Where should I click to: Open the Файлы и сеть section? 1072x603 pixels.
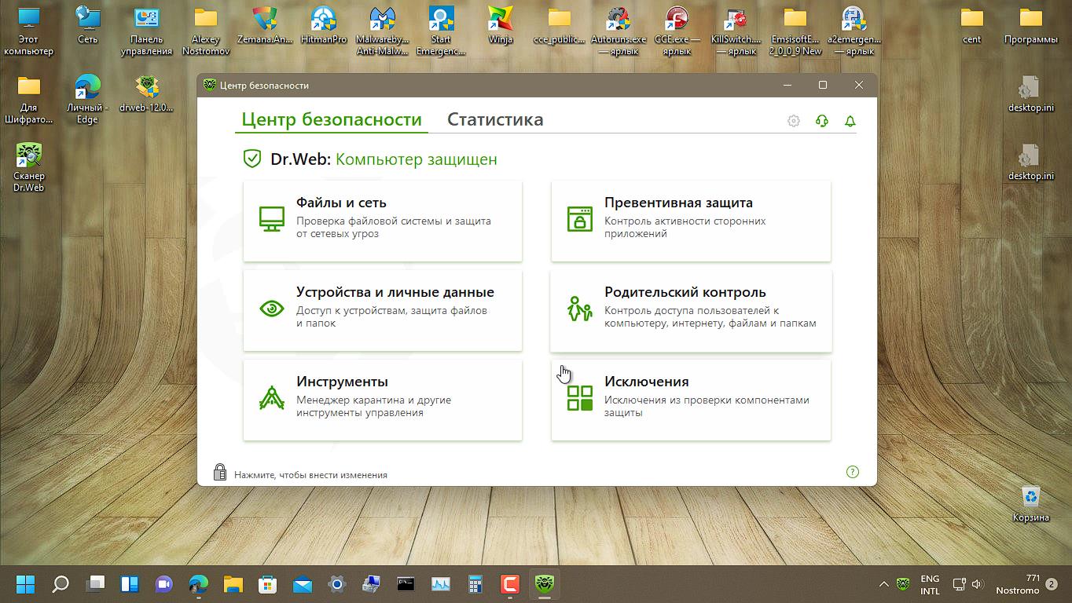(x=383, y=221)
